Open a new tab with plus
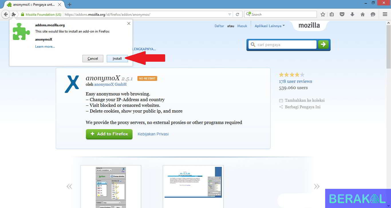The width and height of the screenshot is (391, 208). tap(70, 5)
